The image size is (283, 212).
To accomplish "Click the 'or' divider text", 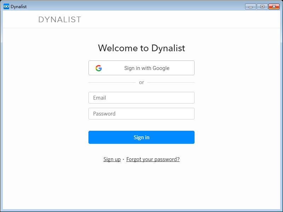I will click(141, 83).
